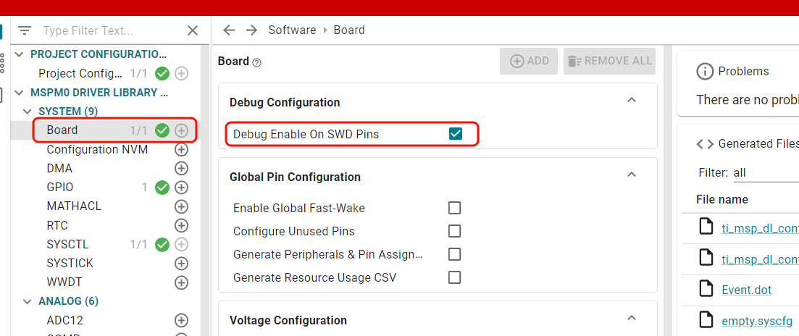Click the file icon beside empty.syscfg
Image resolution: width=799 pixels, height=336 pixels.
[706, 320]
